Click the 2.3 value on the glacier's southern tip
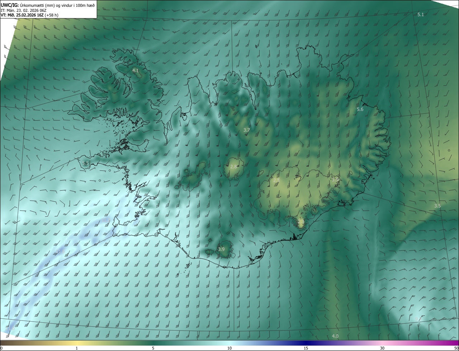Image resolution: width=459 pixels, height=351 pixels. click(x=301, y=222)
